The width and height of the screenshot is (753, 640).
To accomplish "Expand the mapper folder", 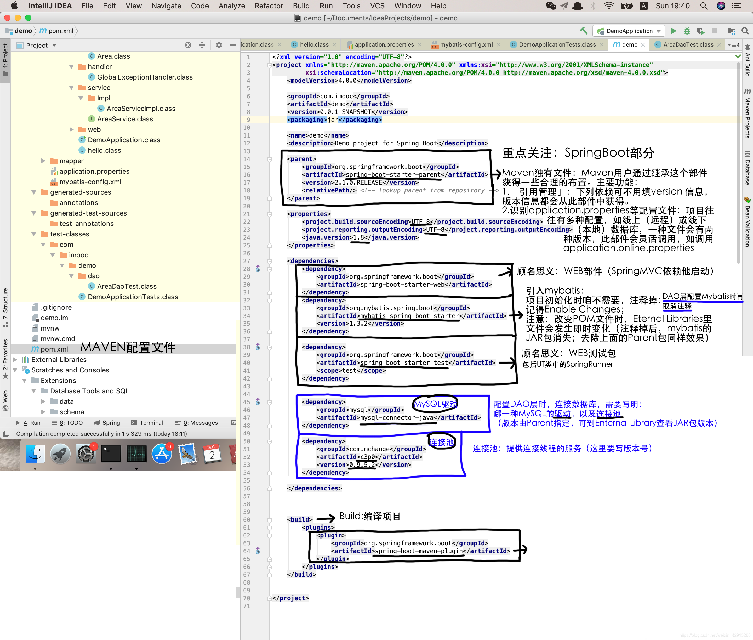I will coord(43,161).
